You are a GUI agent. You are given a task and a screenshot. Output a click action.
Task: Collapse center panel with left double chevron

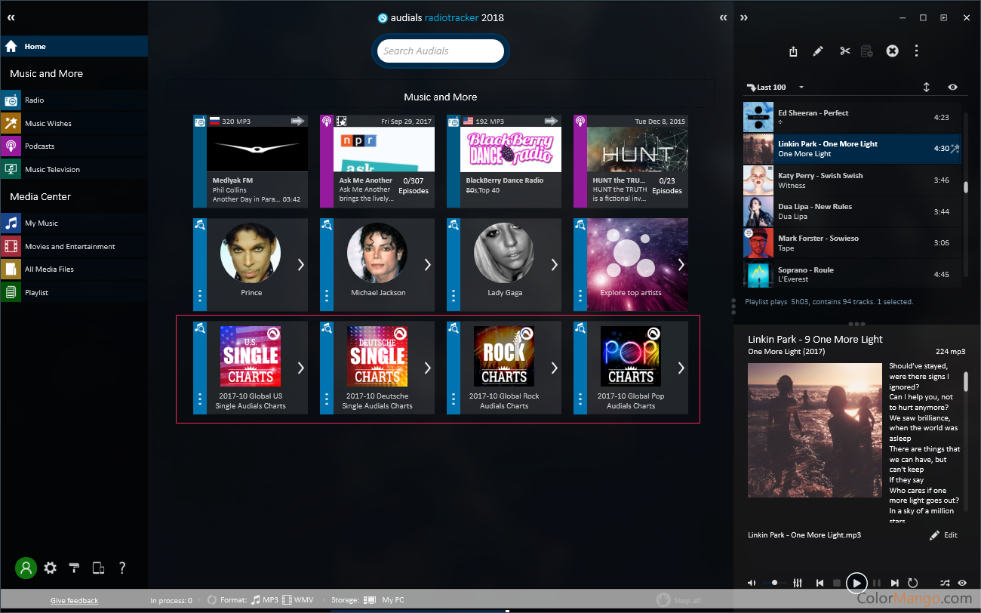tap(724, 17)
